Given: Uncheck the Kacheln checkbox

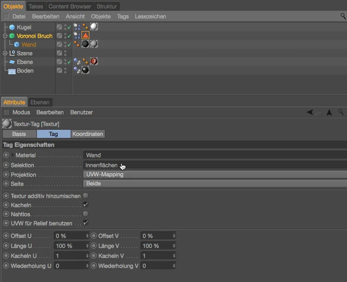Looking at the screenshot, I should (86, 205).
